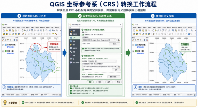Toggle 行政区划 layer checkbox in step 1 window
This screenshot has height=108, width=198.
pyautogui.click(x=3, y=45)
